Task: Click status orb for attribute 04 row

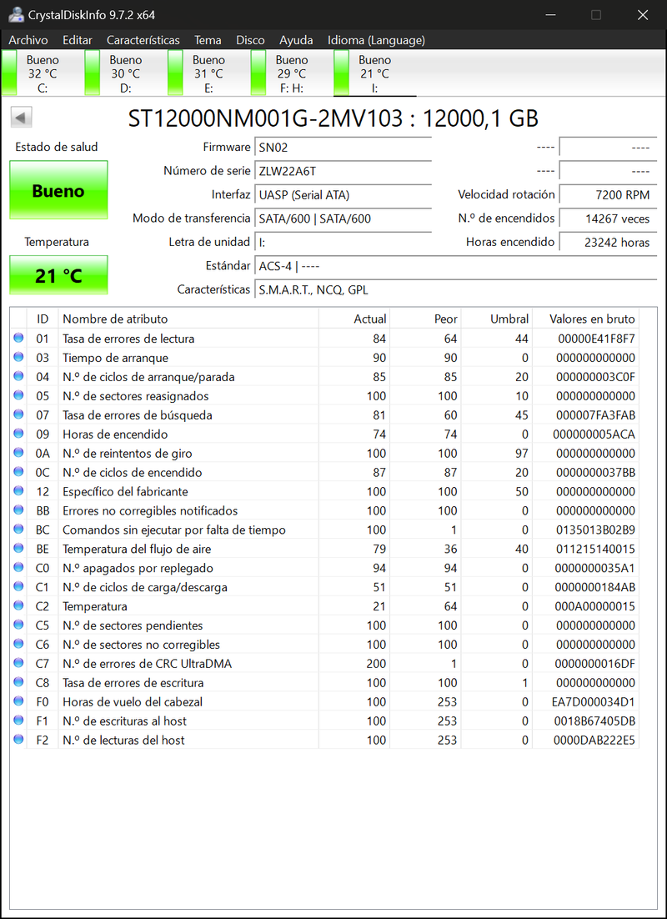Action: [18, 376]
